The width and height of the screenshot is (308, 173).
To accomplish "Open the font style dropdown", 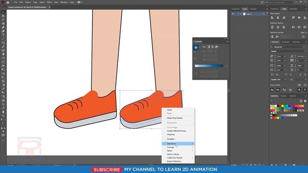I will [x=305, y=51].
